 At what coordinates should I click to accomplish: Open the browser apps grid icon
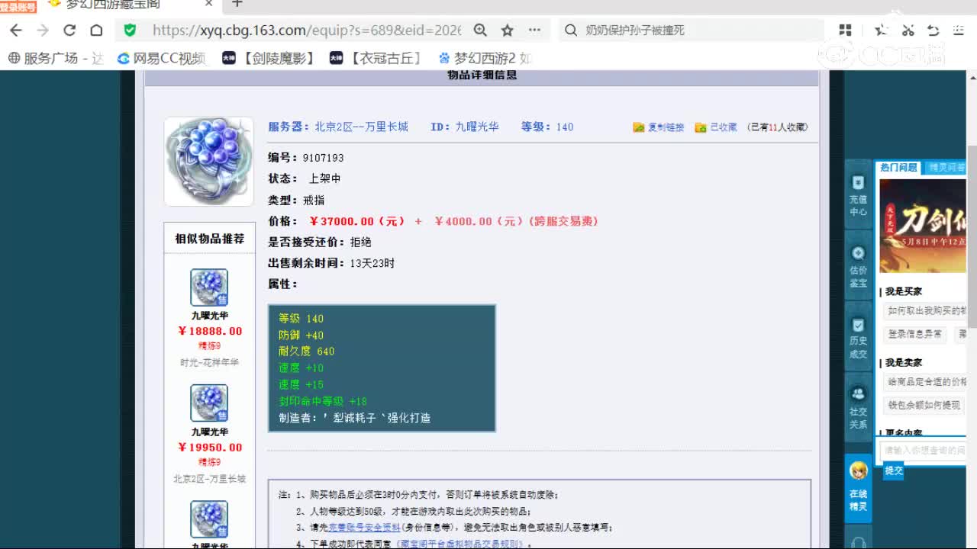pos(845,30)
